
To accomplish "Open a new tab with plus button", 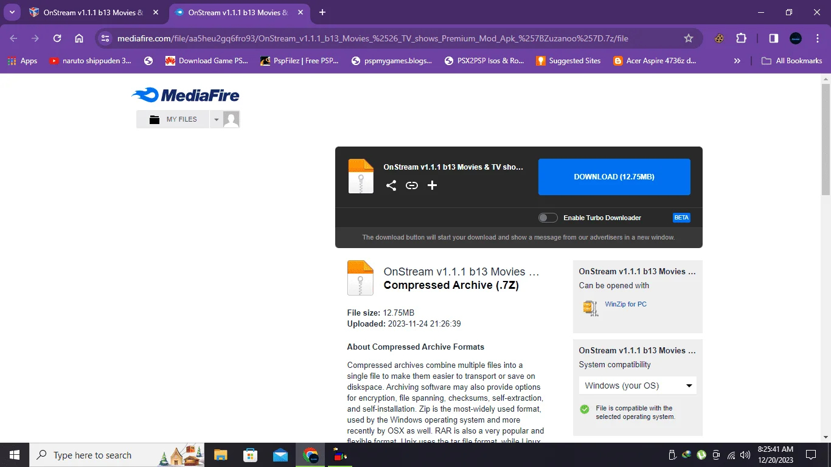I will [322, 12].
